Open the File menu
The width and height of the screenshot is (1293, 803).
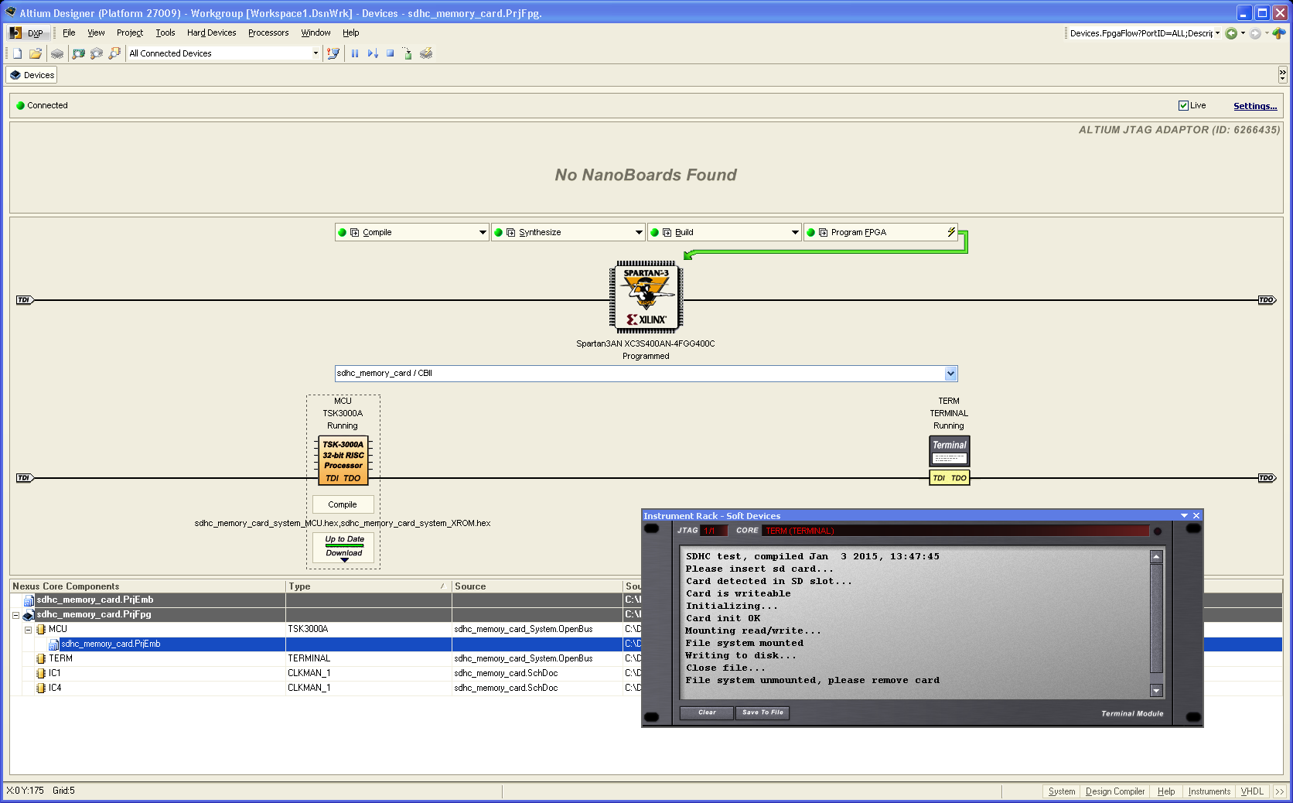[69, 32]
